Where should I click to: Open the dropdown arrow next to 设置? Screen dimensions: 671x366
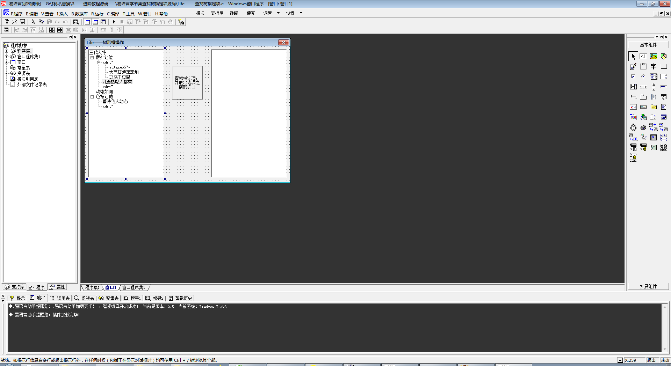(301, 13)
